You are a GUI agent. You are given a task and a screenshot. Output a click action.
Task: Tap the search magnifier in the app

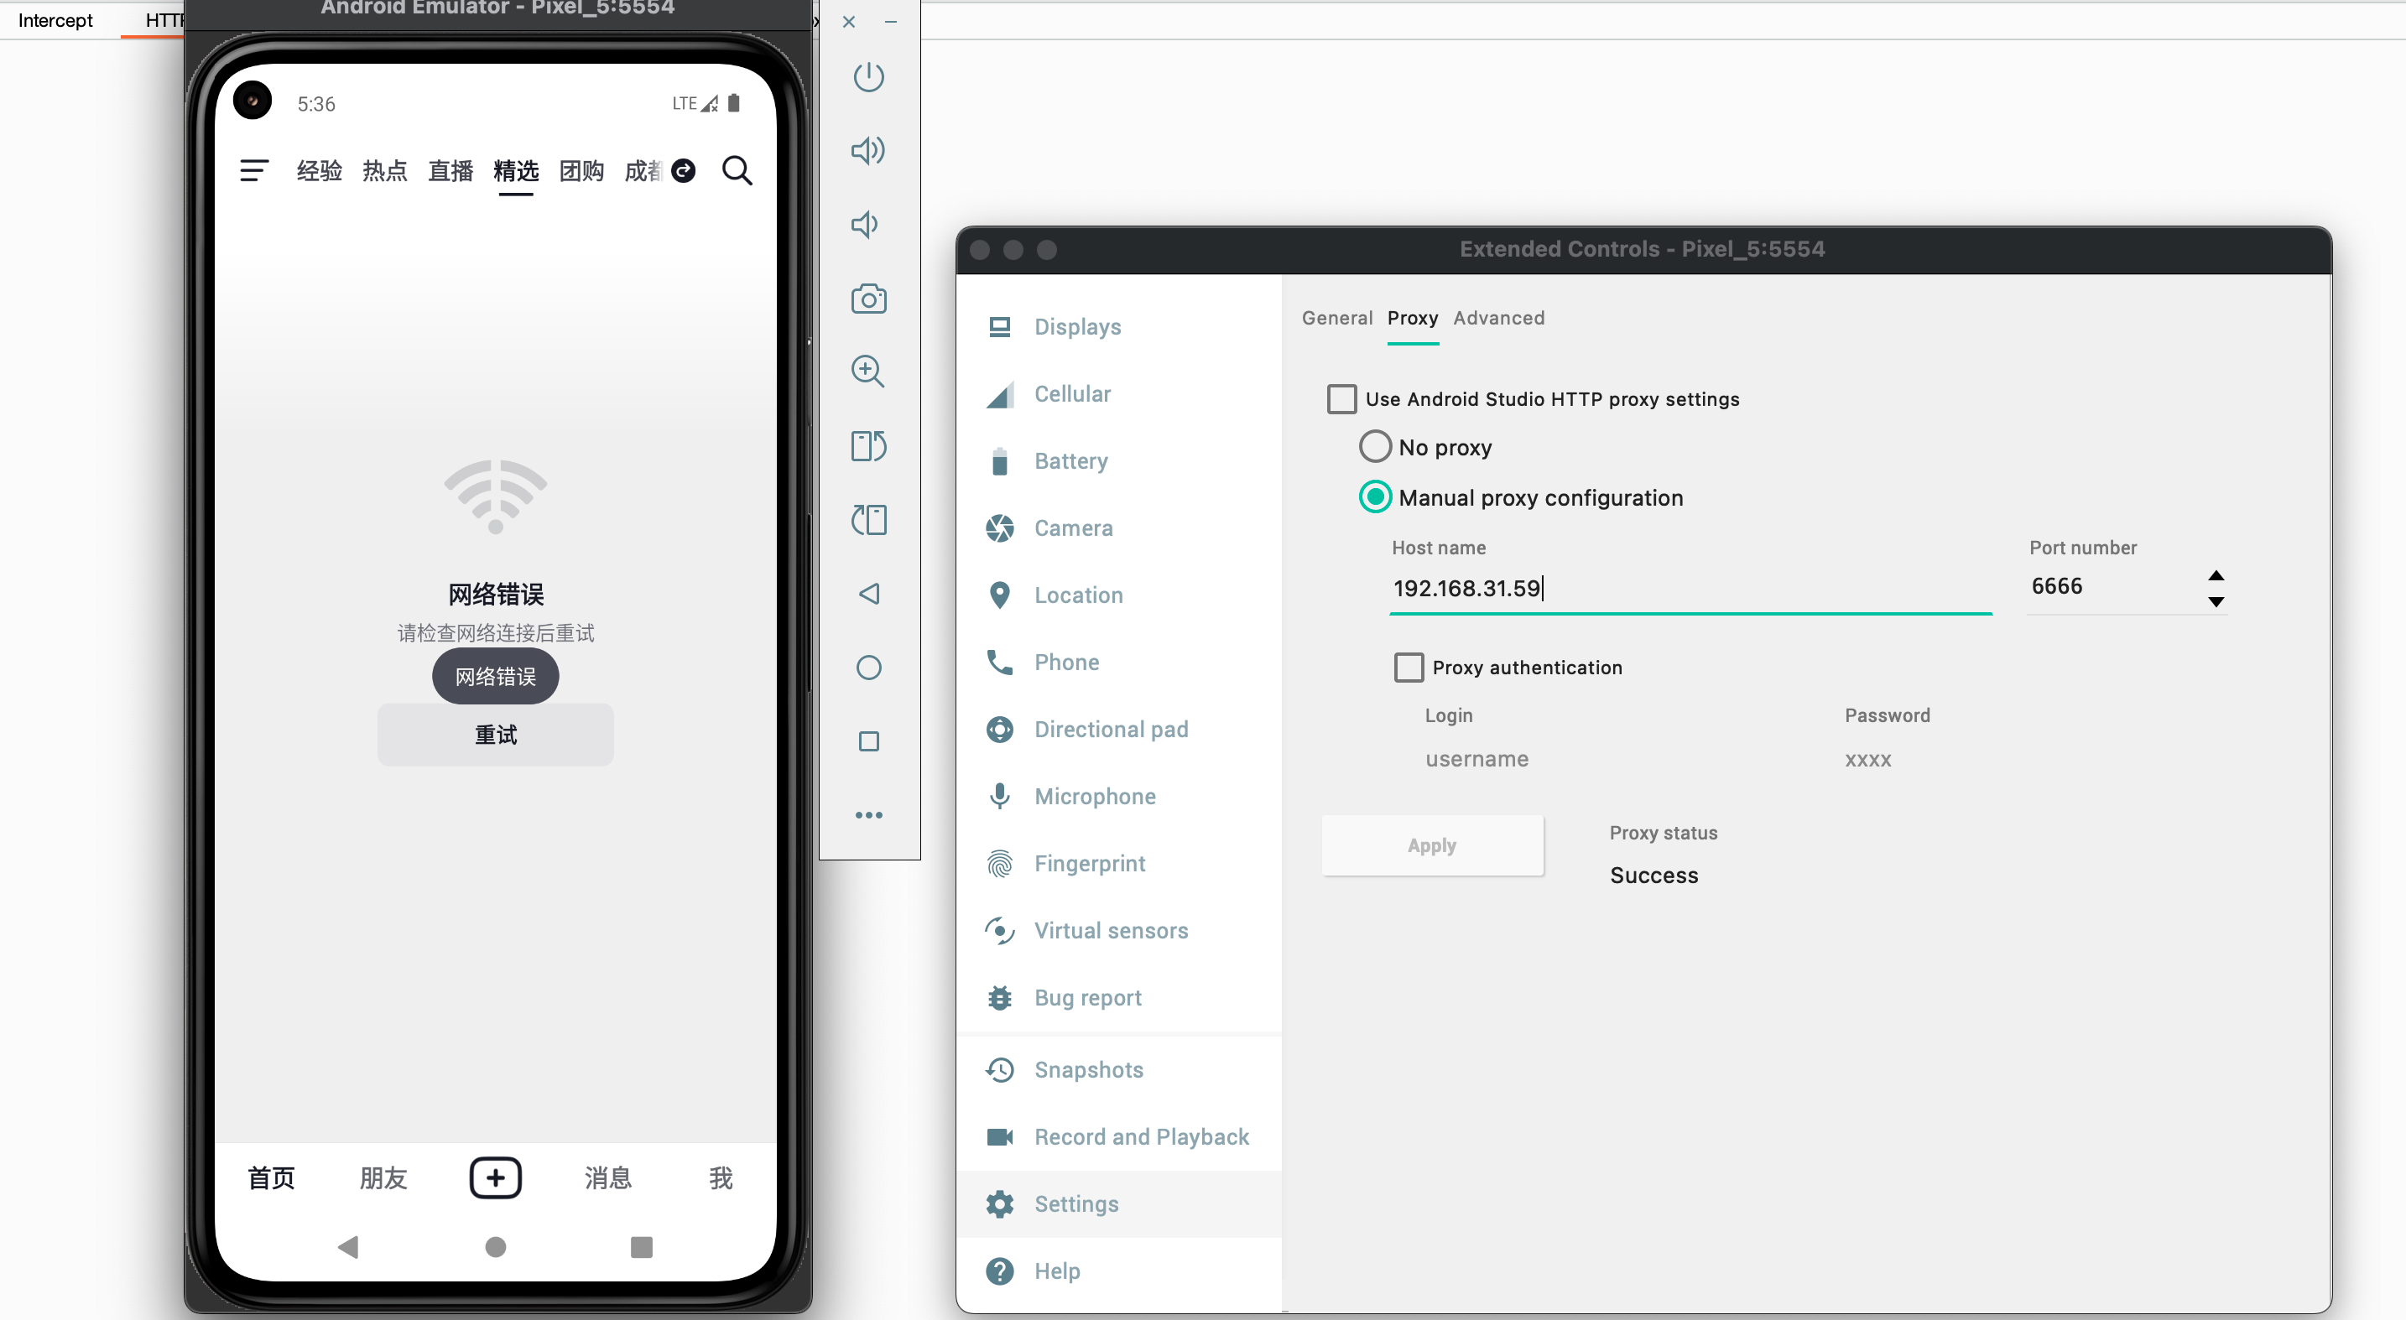point(737,171)
